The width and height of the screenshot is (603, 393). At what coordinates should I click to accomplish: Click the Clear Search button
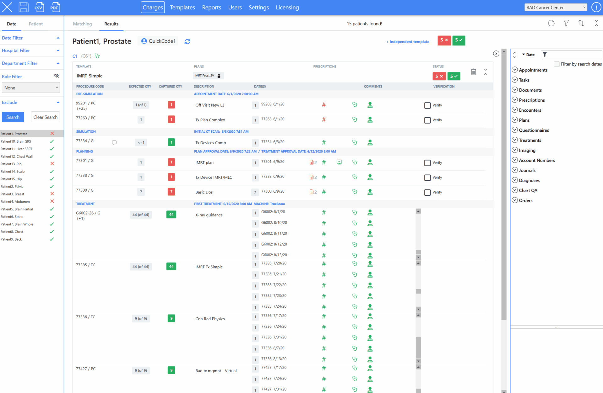click(46, 117)
